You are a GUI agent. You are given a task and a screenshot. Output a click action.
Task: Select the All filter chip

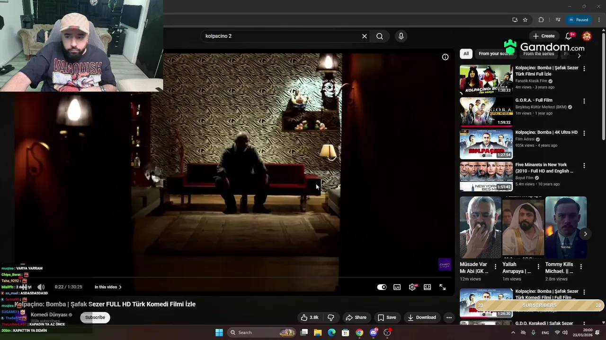point(466,54)
